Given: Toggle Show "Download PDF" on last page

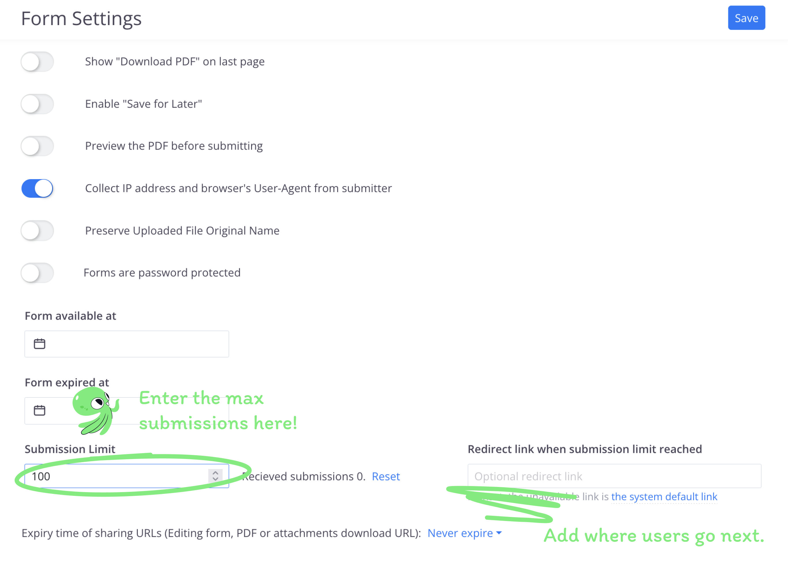Looking at the screenshot, I should point(37,62).
